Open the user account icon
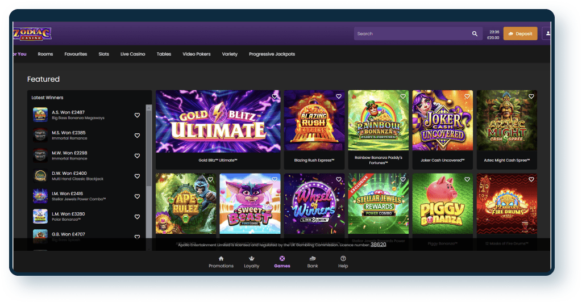The height and width of the screenshot is (303, 582). [x=547, y=33]
